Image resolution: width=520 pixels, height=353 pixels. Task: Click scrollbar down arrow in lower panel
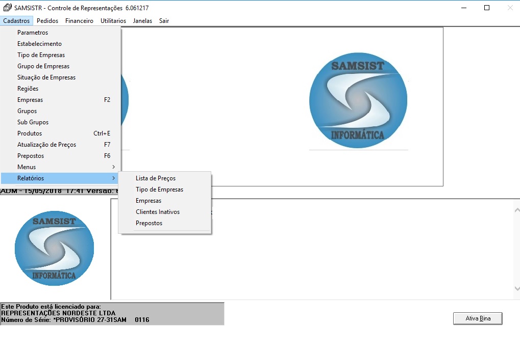click(517, 288)
